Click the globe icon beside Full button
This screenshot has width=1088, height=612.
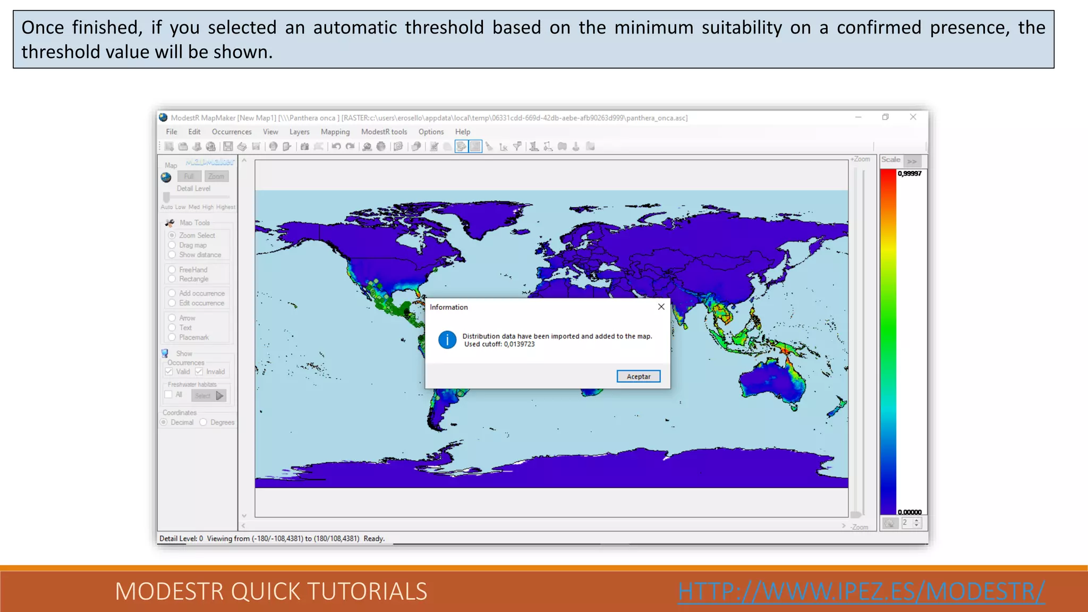coord(166,177)
